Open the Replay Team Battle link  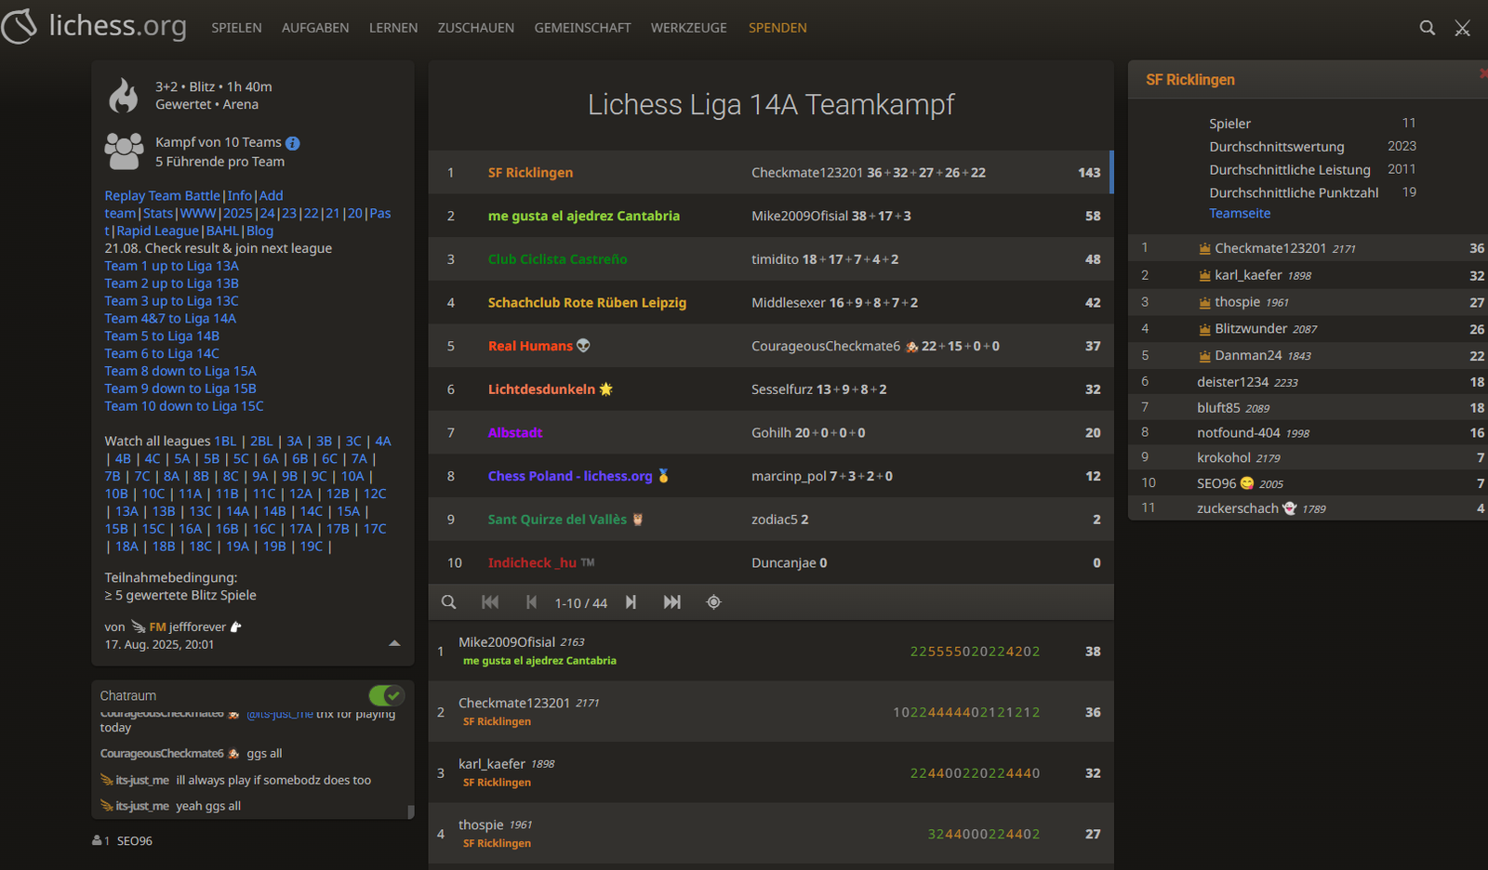[163, 196]
